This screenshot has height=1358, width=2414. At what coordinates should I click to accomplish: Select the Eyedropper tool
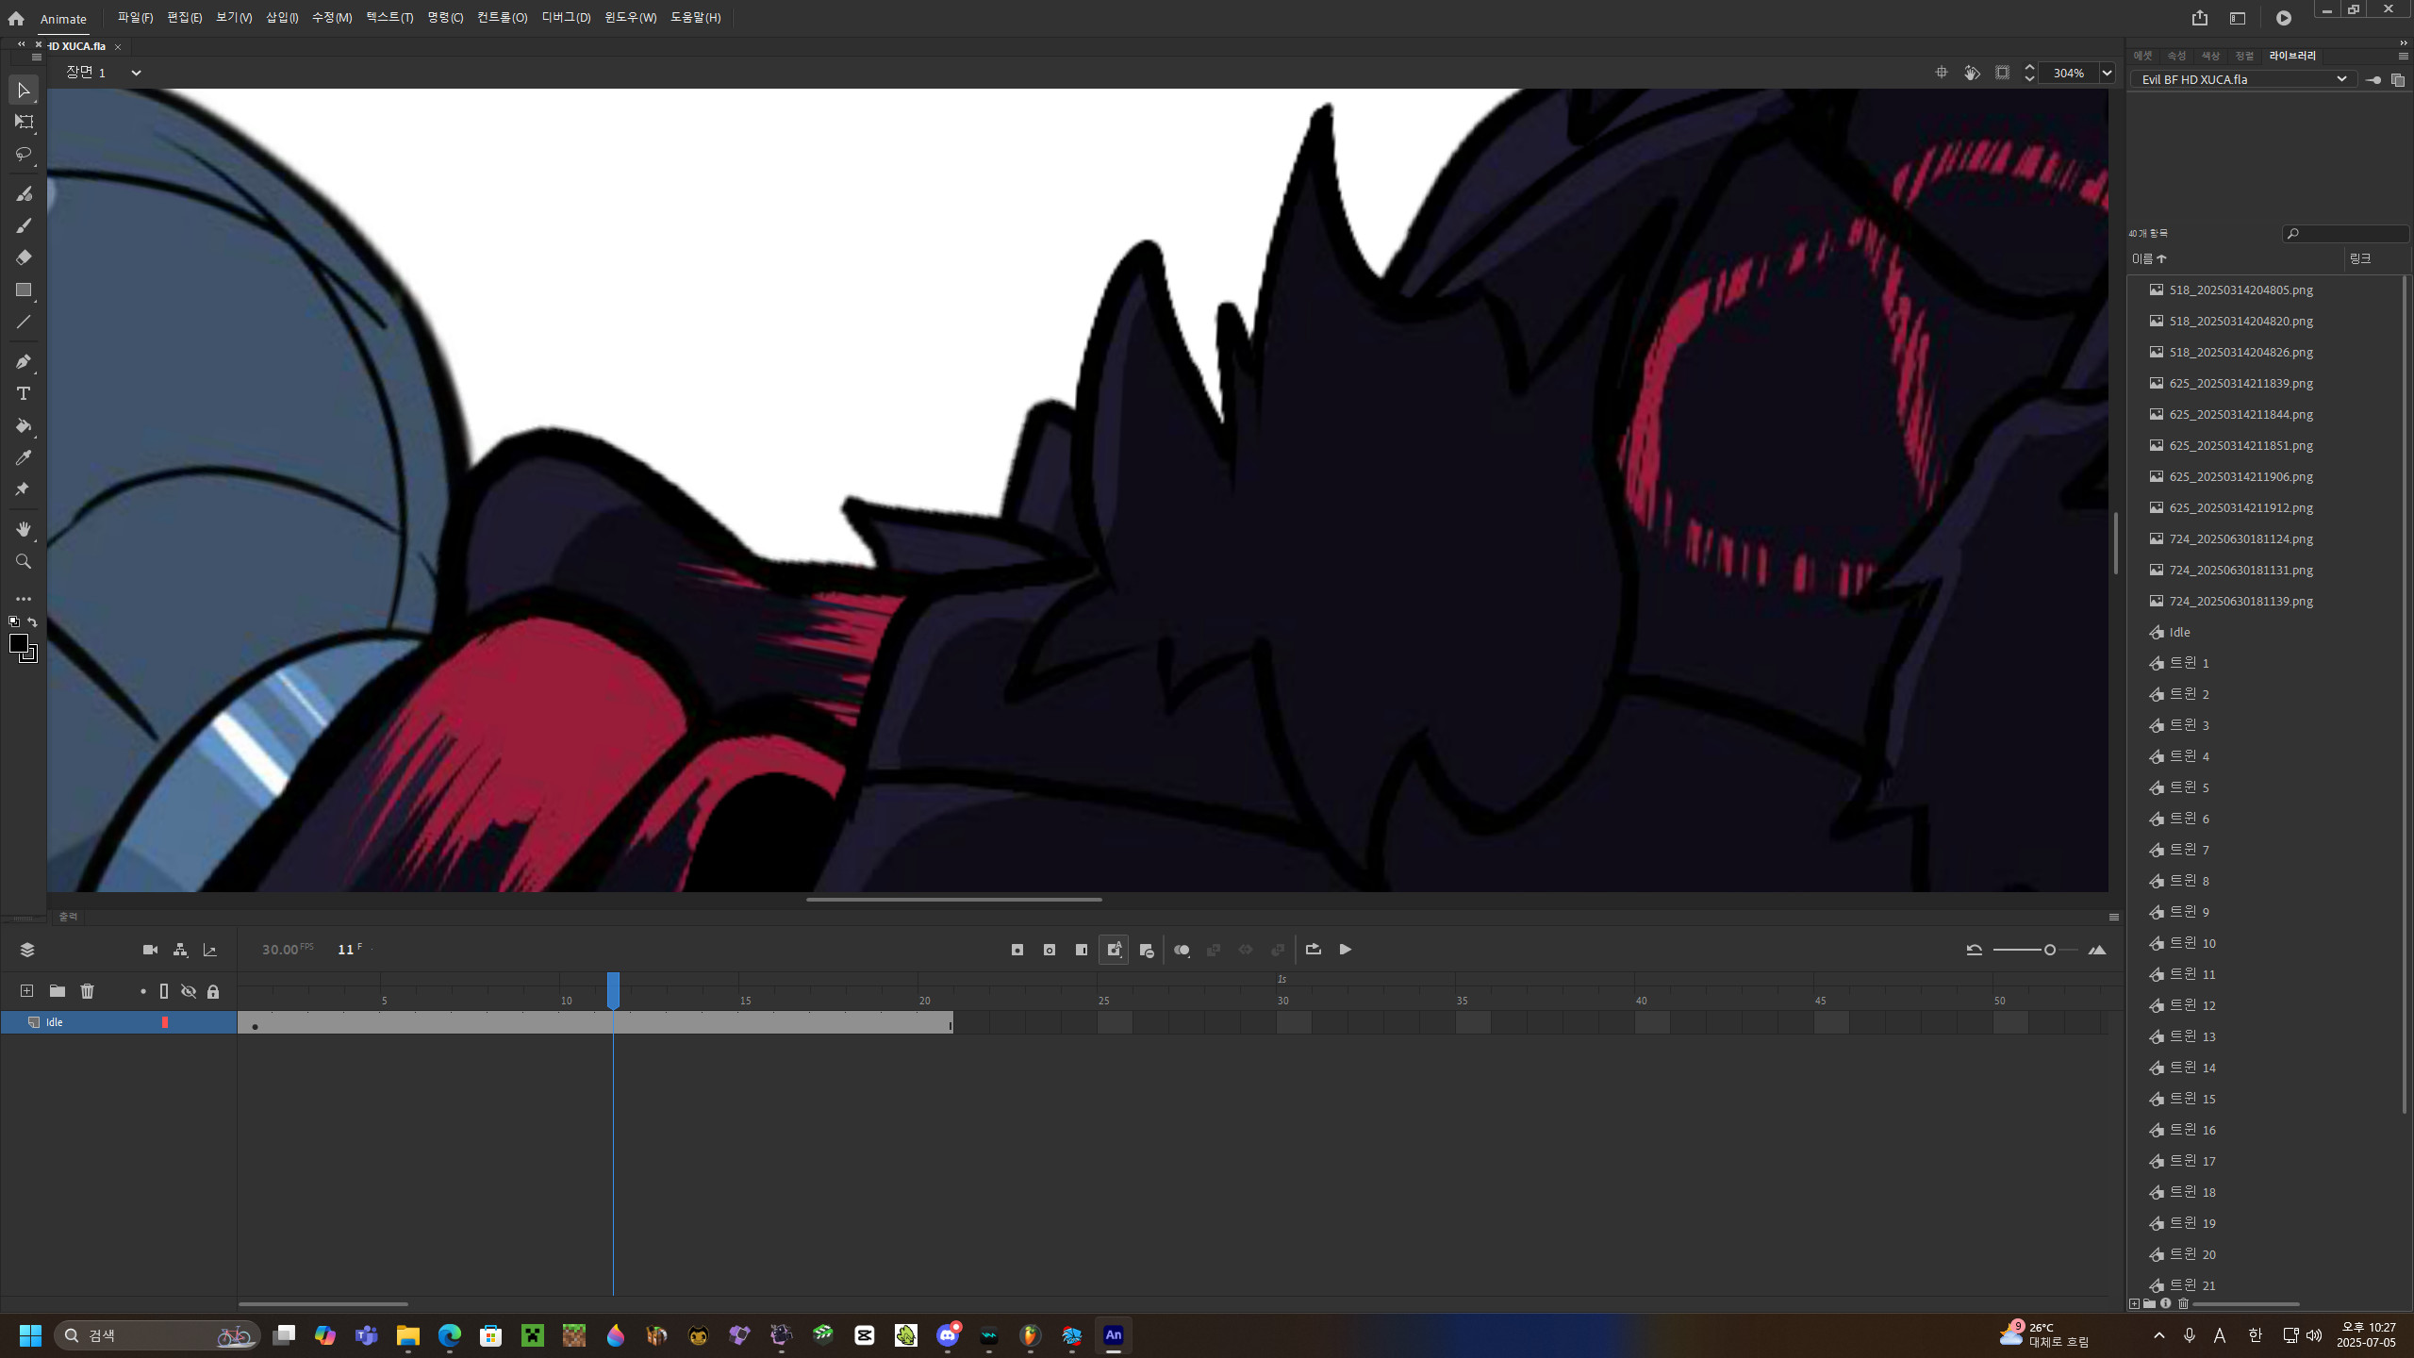click(x=24, y=458)
